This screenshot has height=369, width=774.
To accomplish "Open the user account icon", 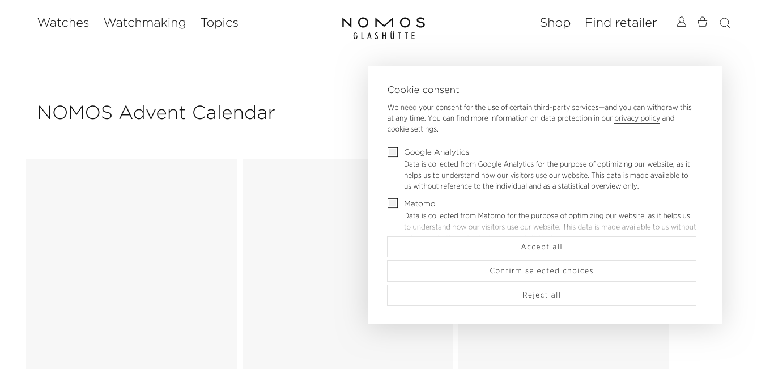I will (x=681, y=22).
